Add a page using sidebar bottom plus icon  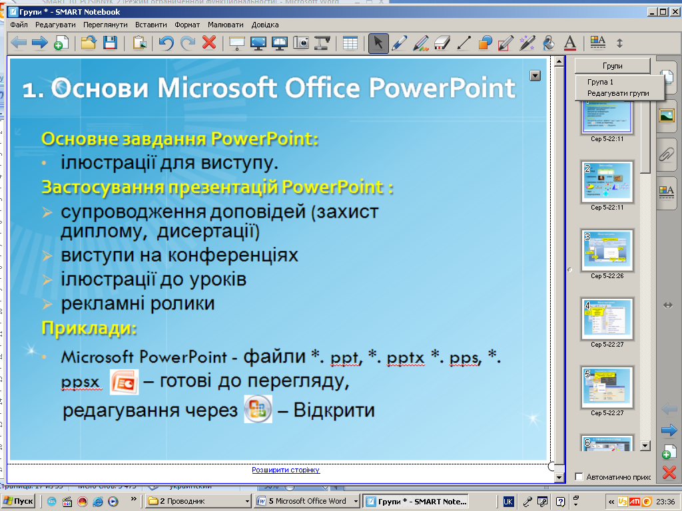(669, 452)
